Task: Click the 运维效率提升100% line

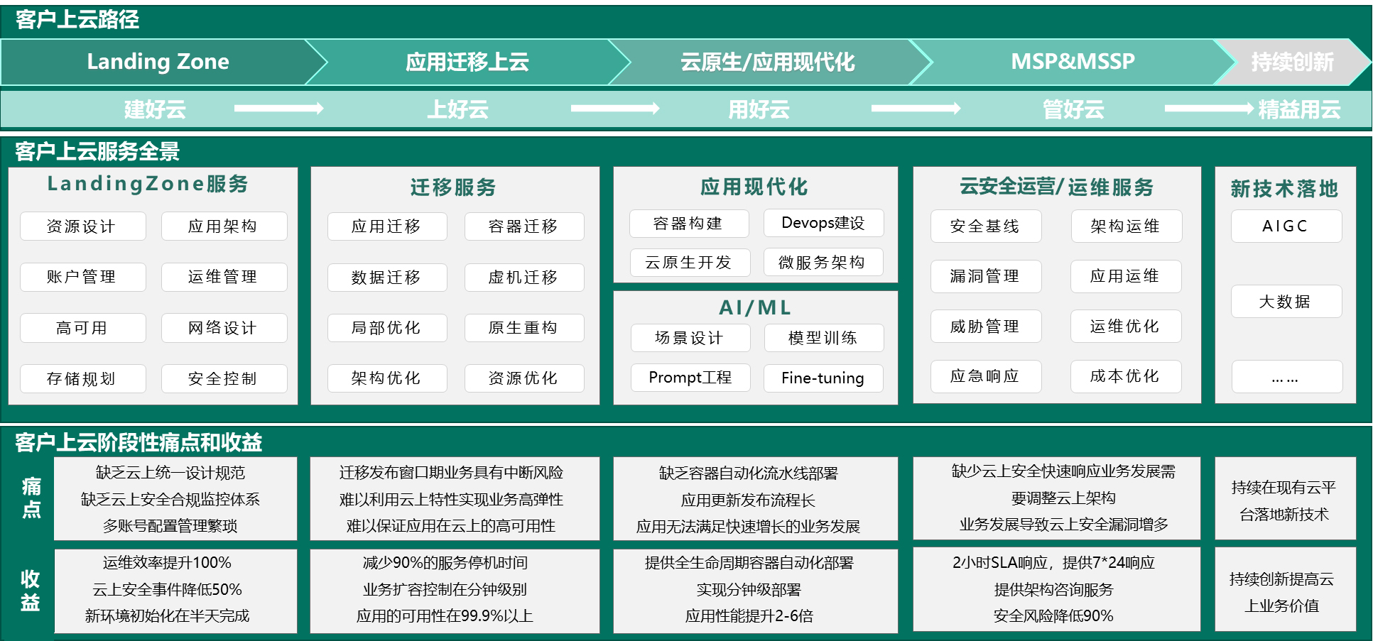Action: (168, 563)
